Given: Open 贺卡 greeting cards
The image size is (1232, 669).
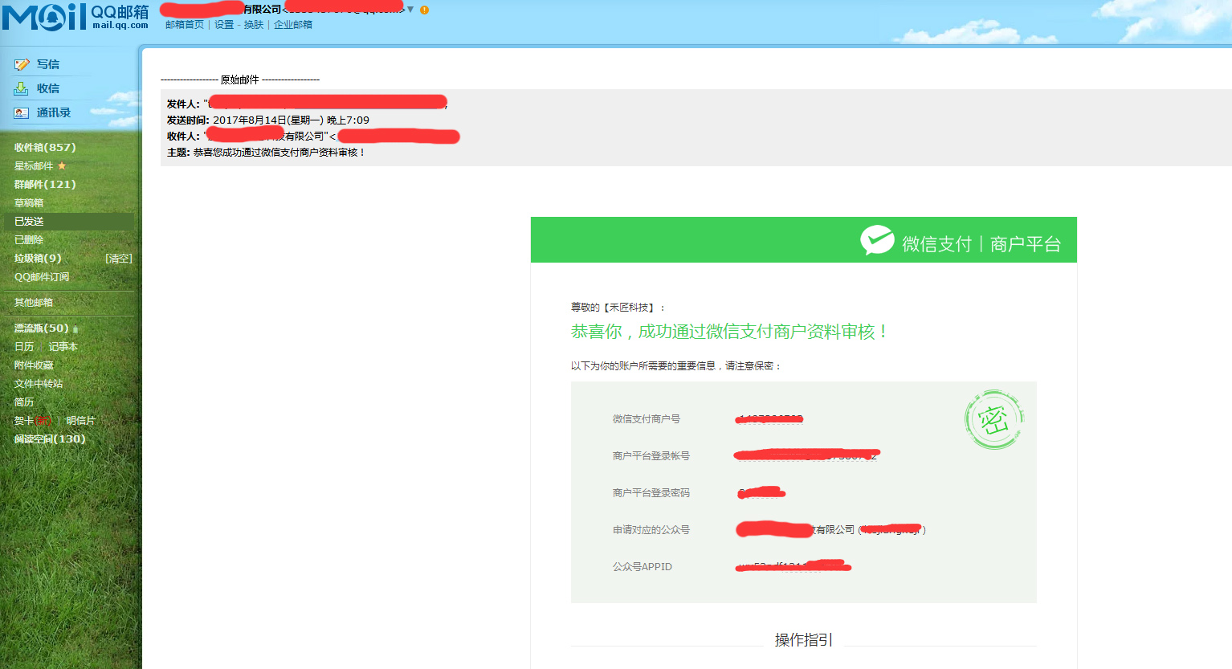Looking at the screenshot, I should pyautogui.click(x=24, y=421).
